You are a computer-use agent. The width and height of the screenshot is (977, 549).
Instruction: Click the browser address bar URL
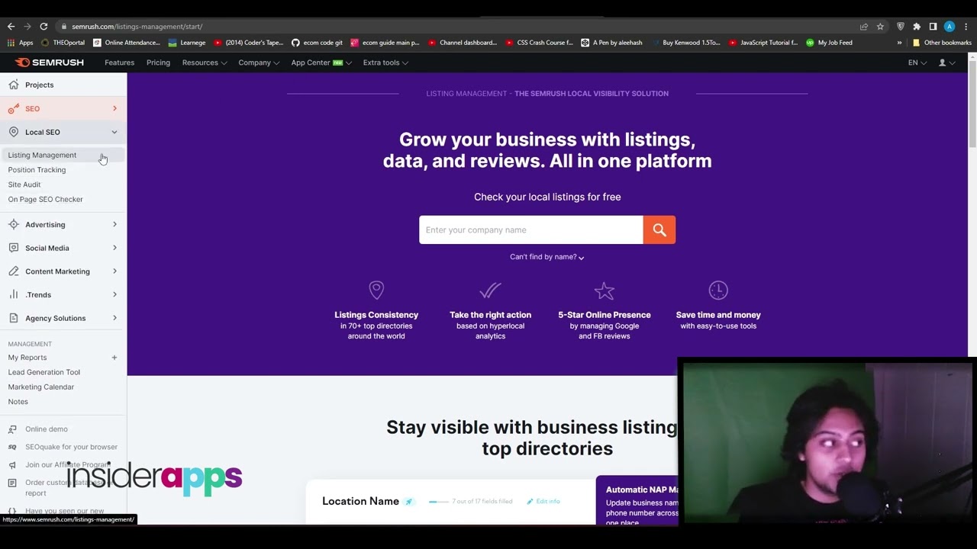pos(137,27)
